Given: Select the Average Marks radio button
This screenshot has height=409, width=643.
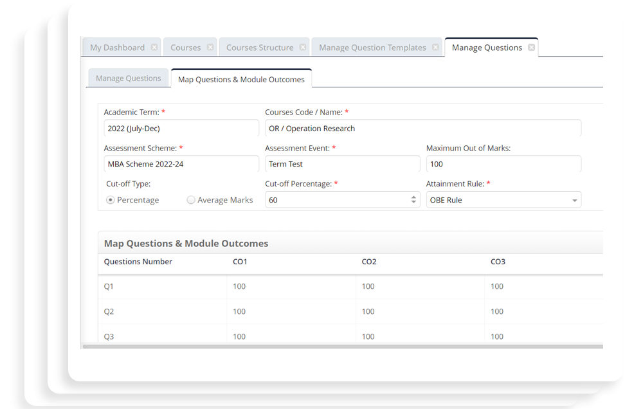Looking at the screenshot, I should click(x=191, y=200).
